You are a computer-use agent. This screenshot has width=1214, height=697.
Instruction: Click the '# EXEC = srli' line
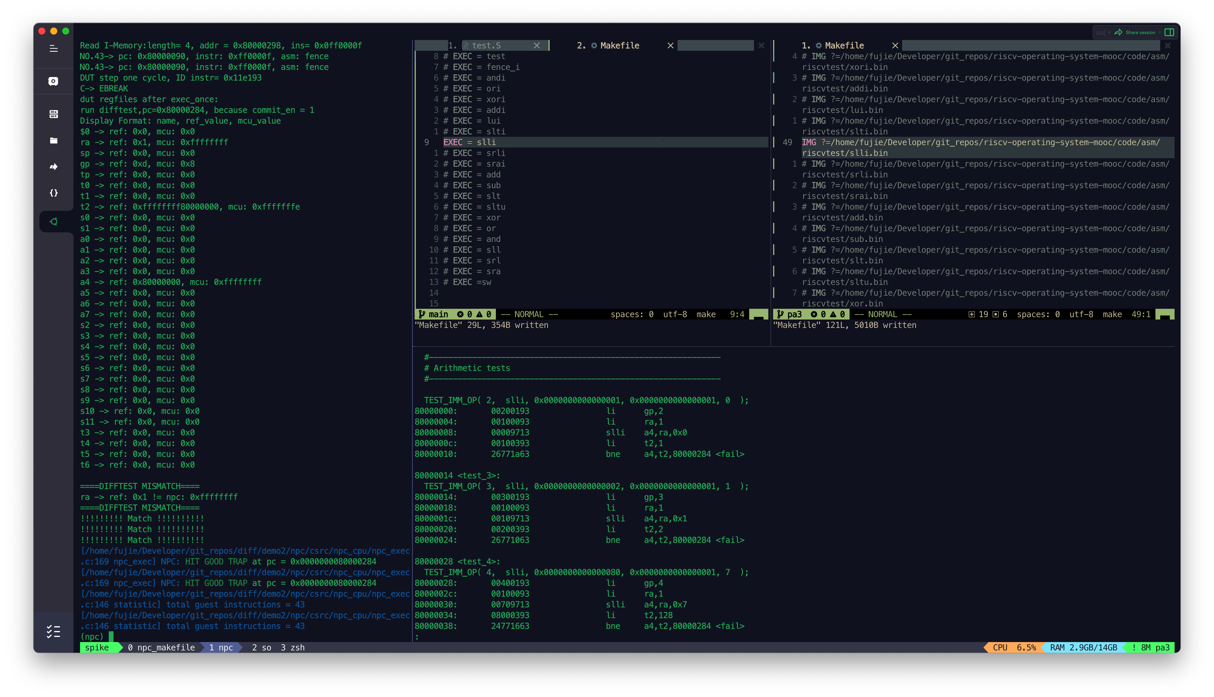(474, 153)
